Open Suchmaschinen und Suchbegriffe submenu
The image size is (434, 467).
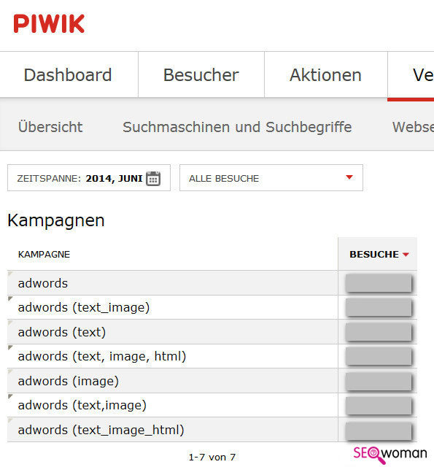pyautogui.click(x=237, y=127)
